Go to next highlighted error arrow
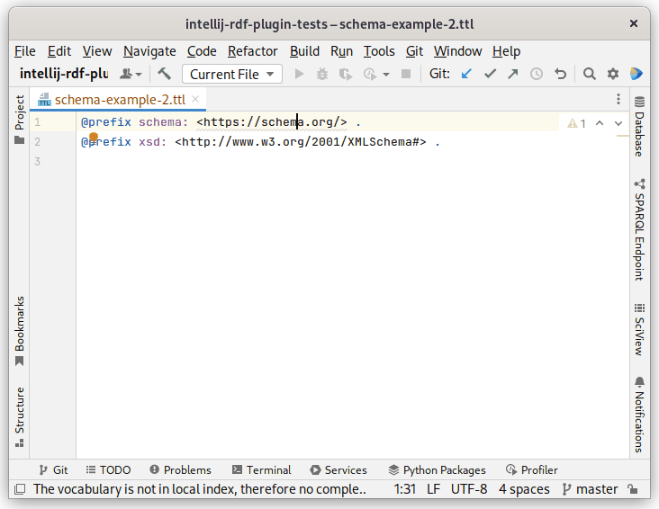The width and height of the screenshot is (659, 509). pyautogui.click(x=618, y=123)
